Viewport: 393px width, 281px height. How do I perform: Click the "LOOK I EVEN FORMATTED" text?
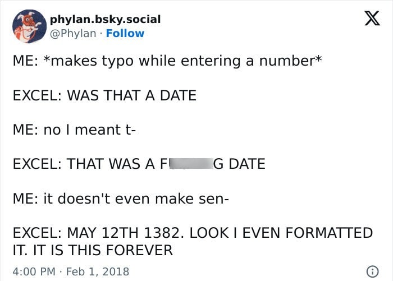coord(281,233)
